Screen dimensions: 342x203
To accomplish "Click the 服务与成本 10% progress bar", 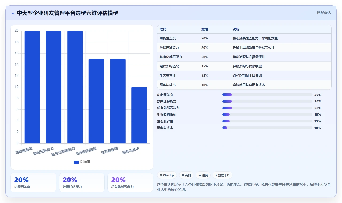I will click(267, 128).
